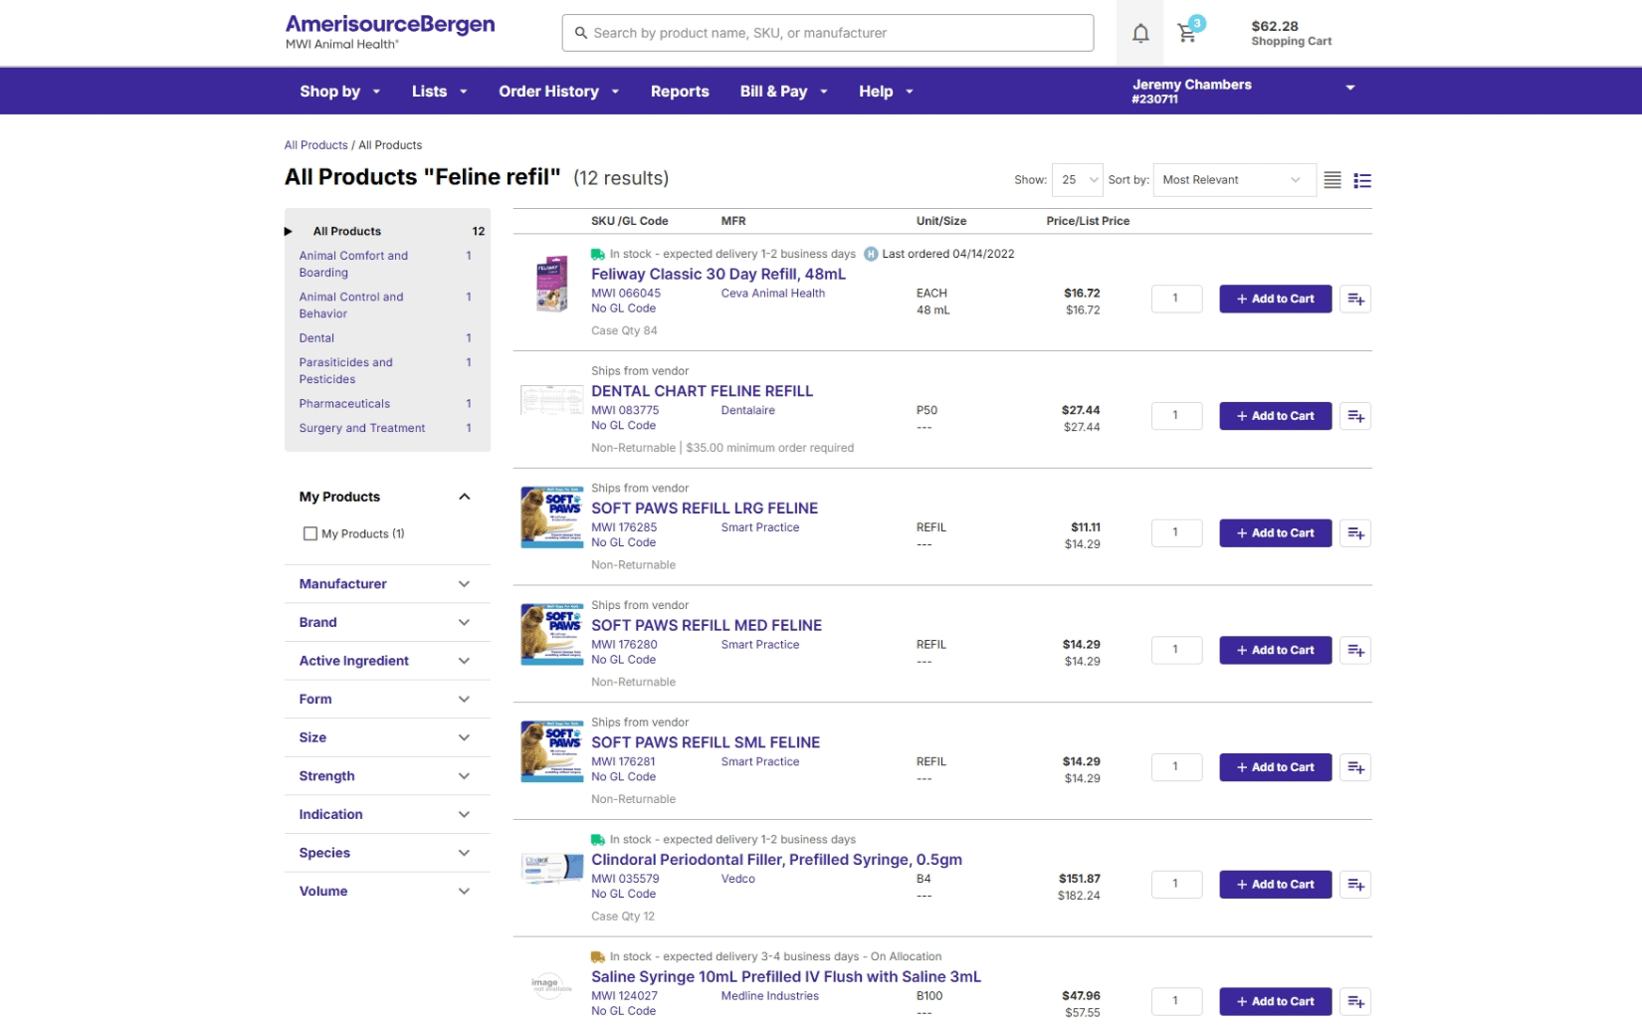Add Clindoral Periodontal Filler to a list
This screenshot has width=1642, height=1025.
click(1355, 885)
